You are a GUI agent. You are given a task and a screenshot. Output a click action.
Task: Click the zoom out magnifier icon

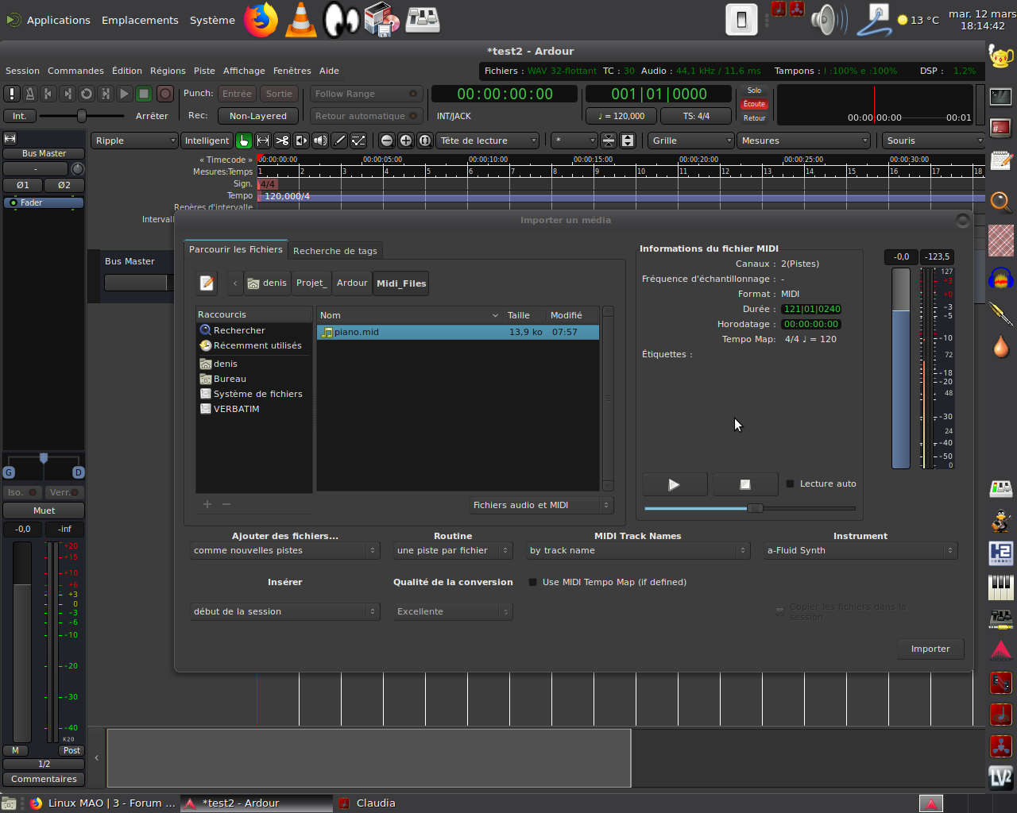(387, 141)
